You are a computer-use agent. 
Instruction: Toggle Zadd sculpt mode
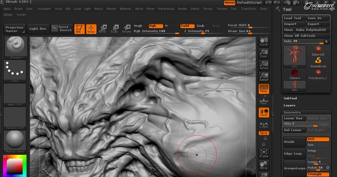click(187, 26)
